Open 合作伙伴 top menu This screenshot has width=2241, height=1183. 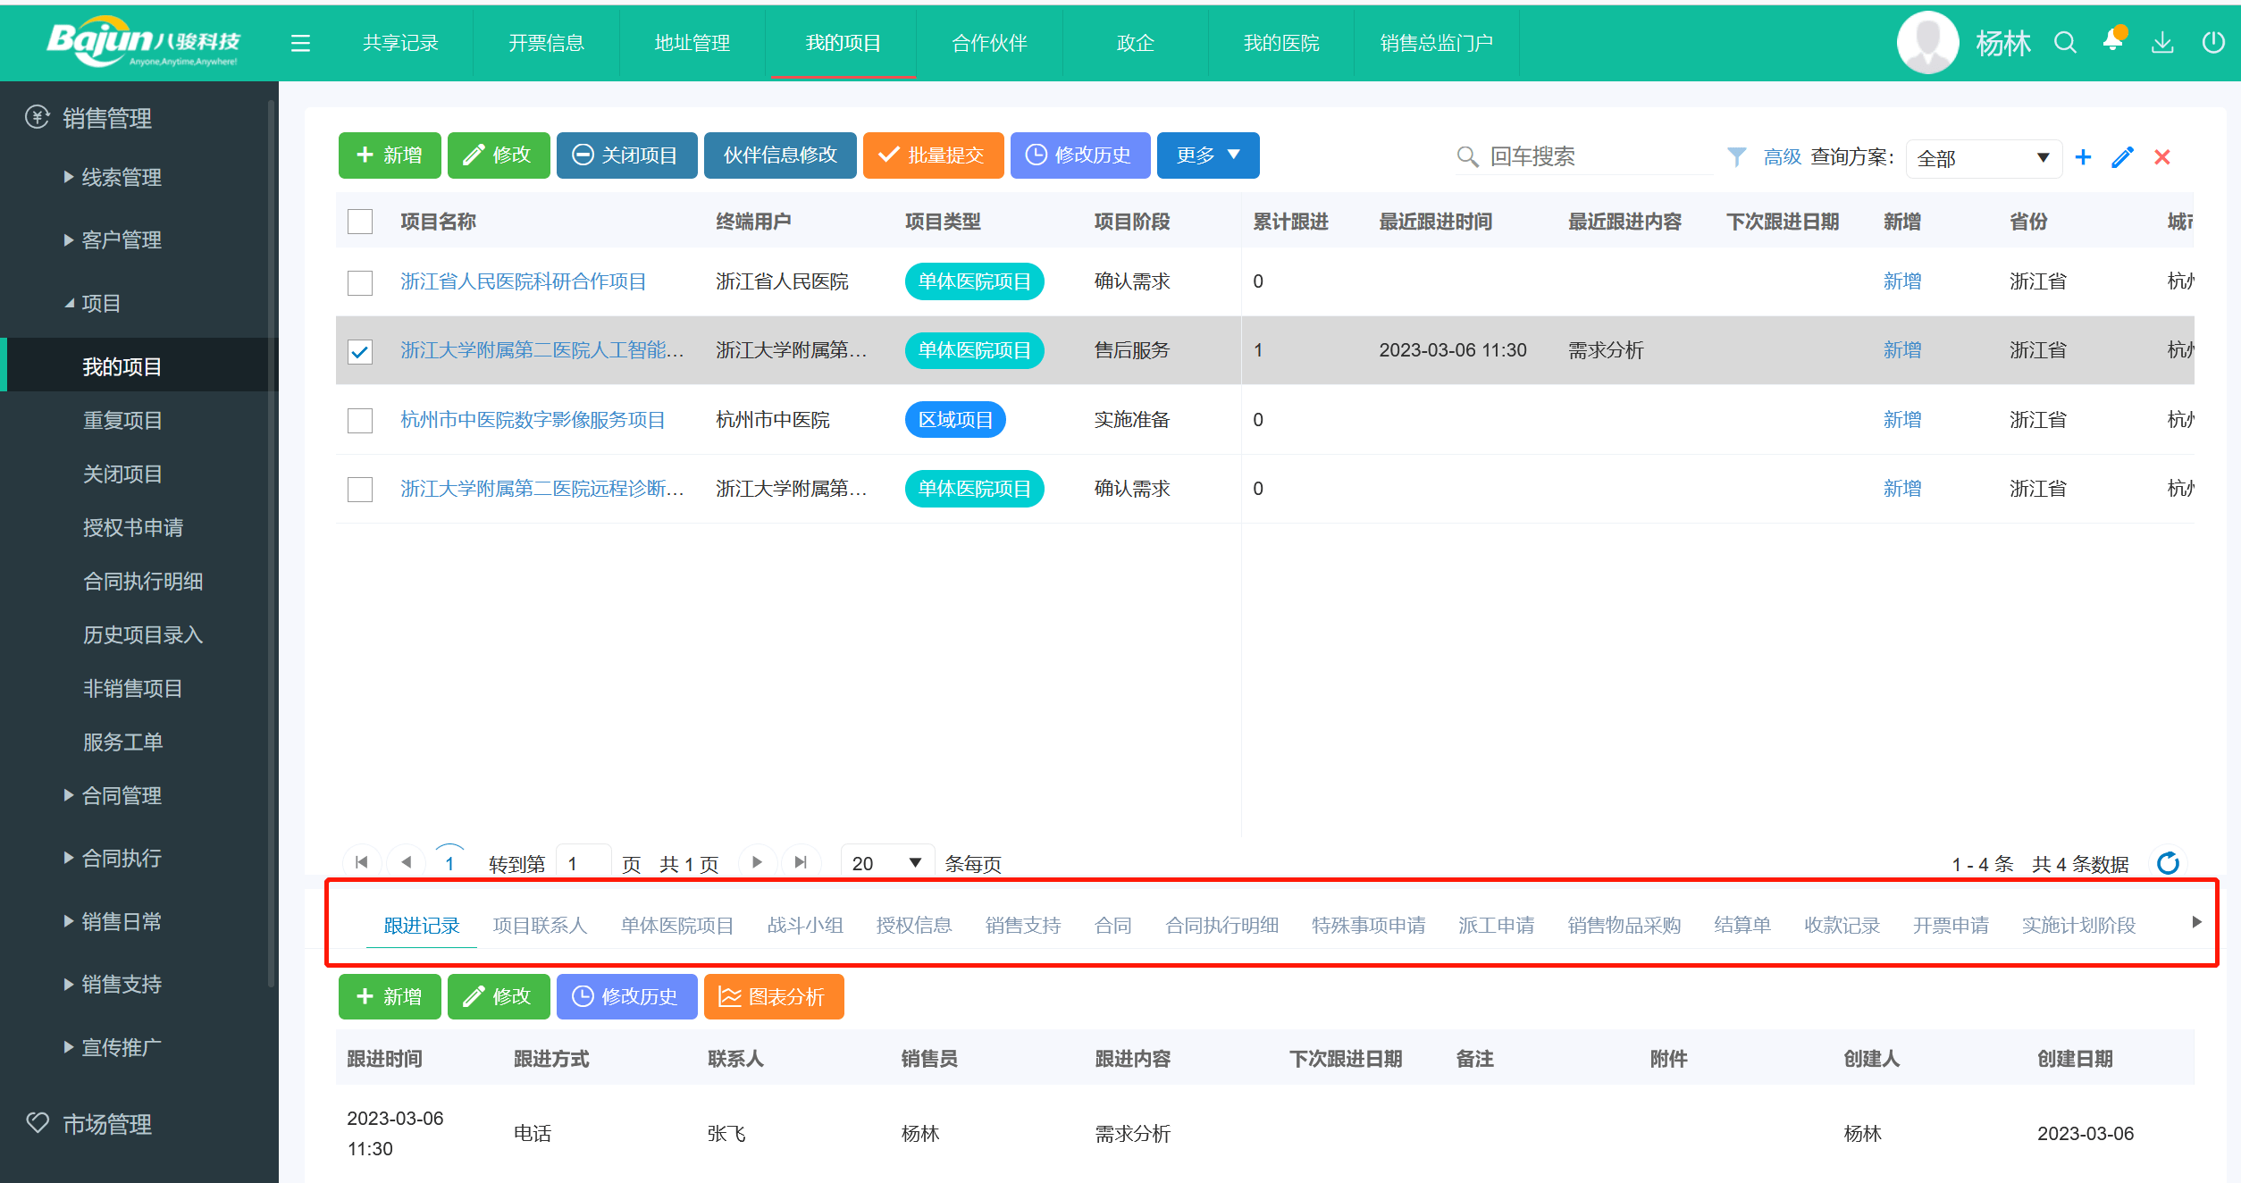[989, 43]
